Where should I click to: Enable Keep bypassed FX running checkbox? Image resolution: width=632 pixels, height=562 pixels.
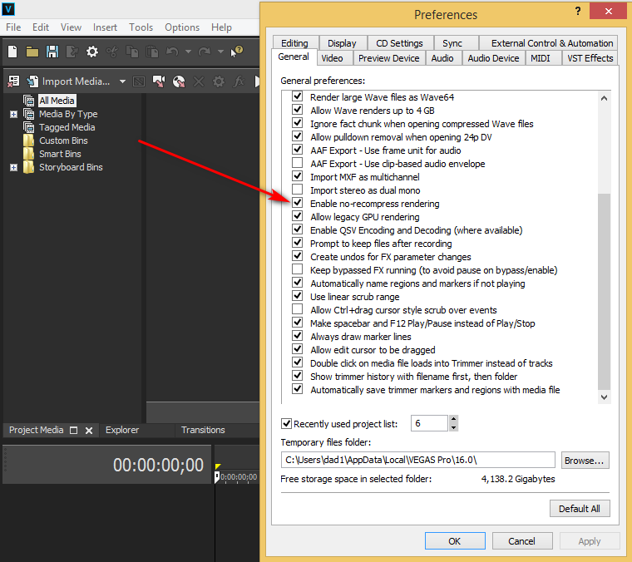coord(297,269)
